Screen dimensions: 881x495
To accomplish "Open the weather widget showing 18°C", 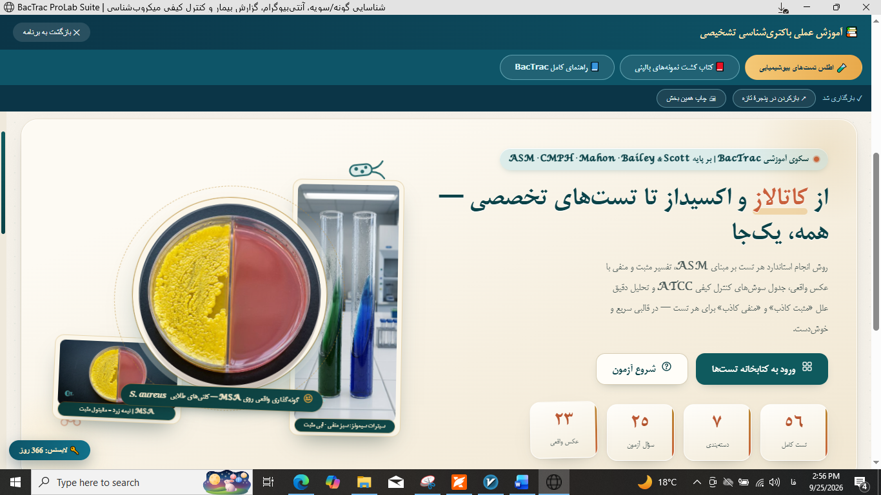I will [657, 482].
